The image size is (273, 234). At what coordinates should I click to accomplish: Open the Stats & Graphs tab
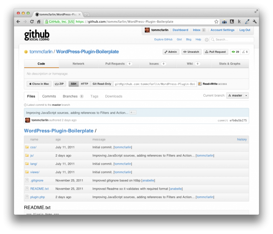230,64
